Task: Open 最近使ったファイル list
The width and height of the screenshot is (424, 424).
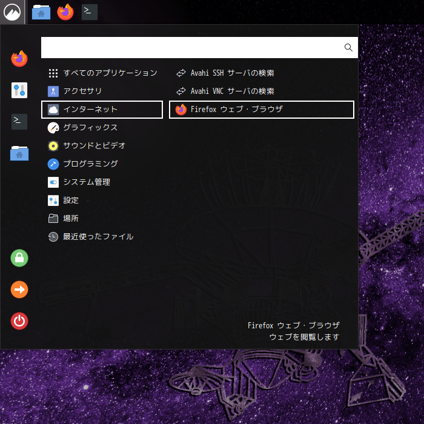Action: click(102, 237)
